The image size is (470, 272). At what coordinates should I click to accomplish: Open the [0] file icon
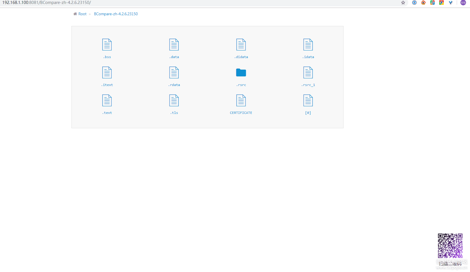click(x=308, y=100)
